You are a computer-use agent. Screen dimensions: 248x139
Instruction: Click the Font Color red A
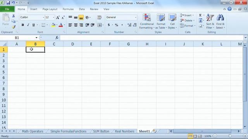click(x=60, y=25)
